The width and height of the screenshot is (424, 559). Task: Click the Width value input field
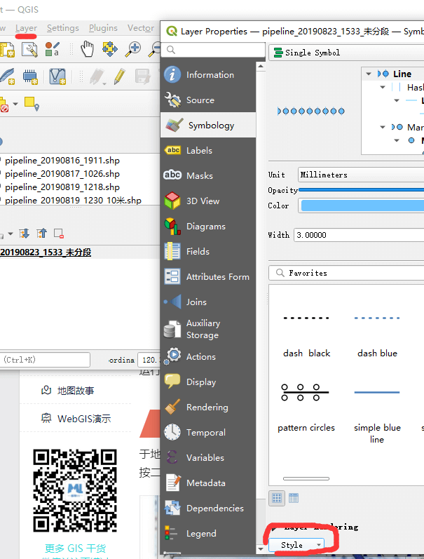pyautogui.click(x=359, y=235)
